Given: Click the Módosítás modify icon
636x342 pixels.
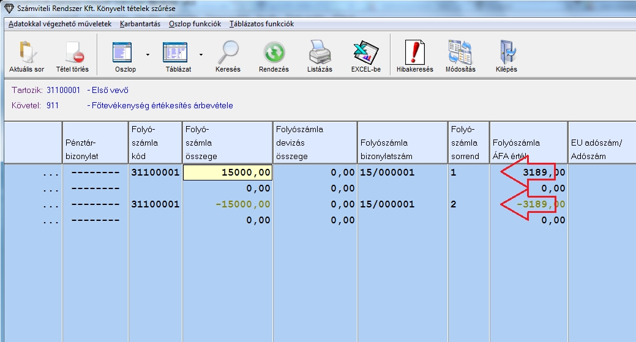Looking at the screenshot, I should click(461, 56).
